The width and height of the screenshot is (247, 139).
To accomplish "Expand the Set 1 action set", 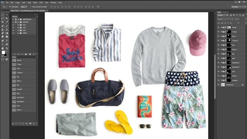I will click(x=18, y=25).
